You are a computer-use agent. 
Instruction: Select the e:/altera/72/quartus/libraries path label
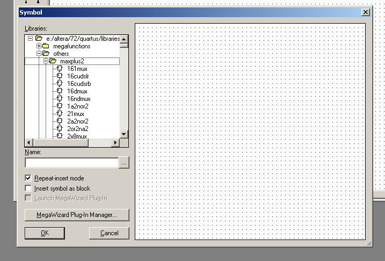pos(83,39)
